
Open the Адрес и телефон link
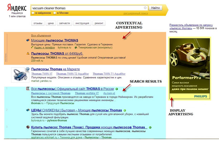click(x=44, y=47)
